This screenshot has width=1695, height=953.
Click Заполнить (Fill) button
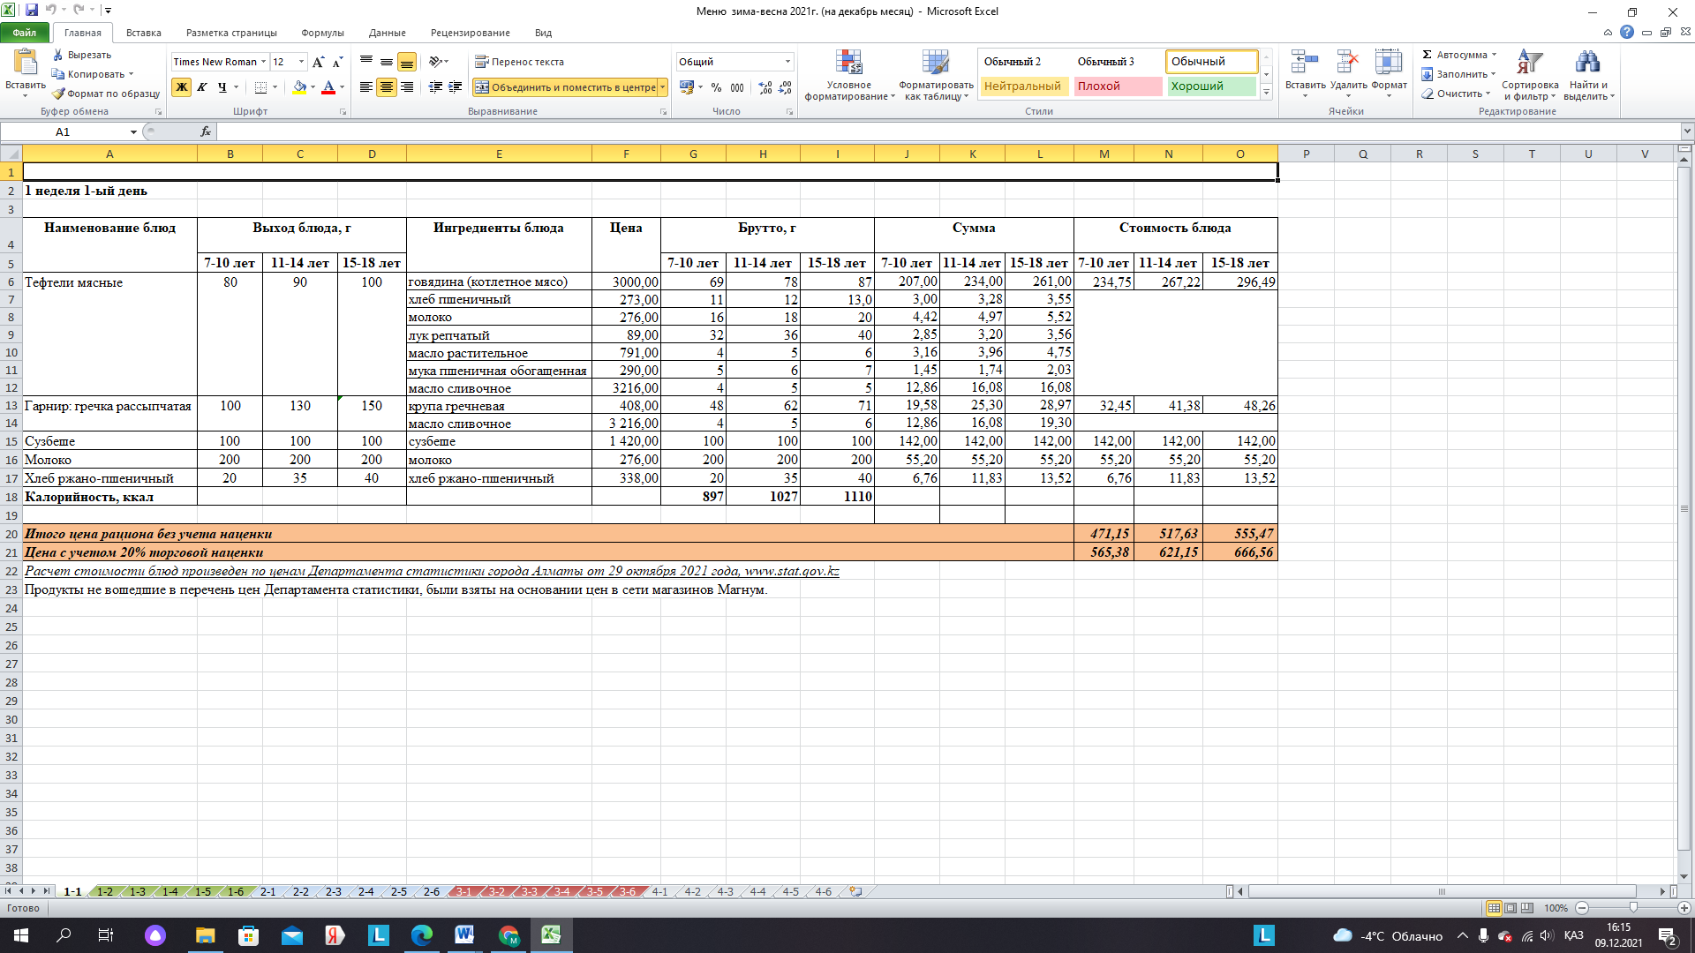[x=1458, y=74]
